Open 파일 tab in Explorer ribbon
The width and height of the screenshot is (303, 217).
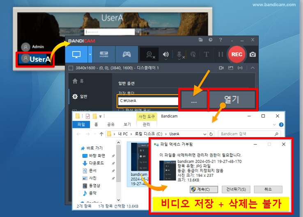point(81,124)
